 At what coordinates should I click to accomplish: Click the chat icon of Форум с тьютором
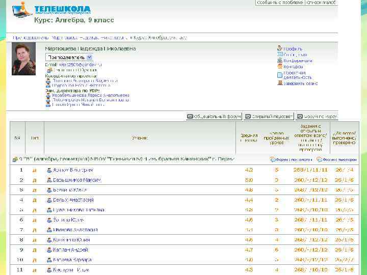(319, 159)
